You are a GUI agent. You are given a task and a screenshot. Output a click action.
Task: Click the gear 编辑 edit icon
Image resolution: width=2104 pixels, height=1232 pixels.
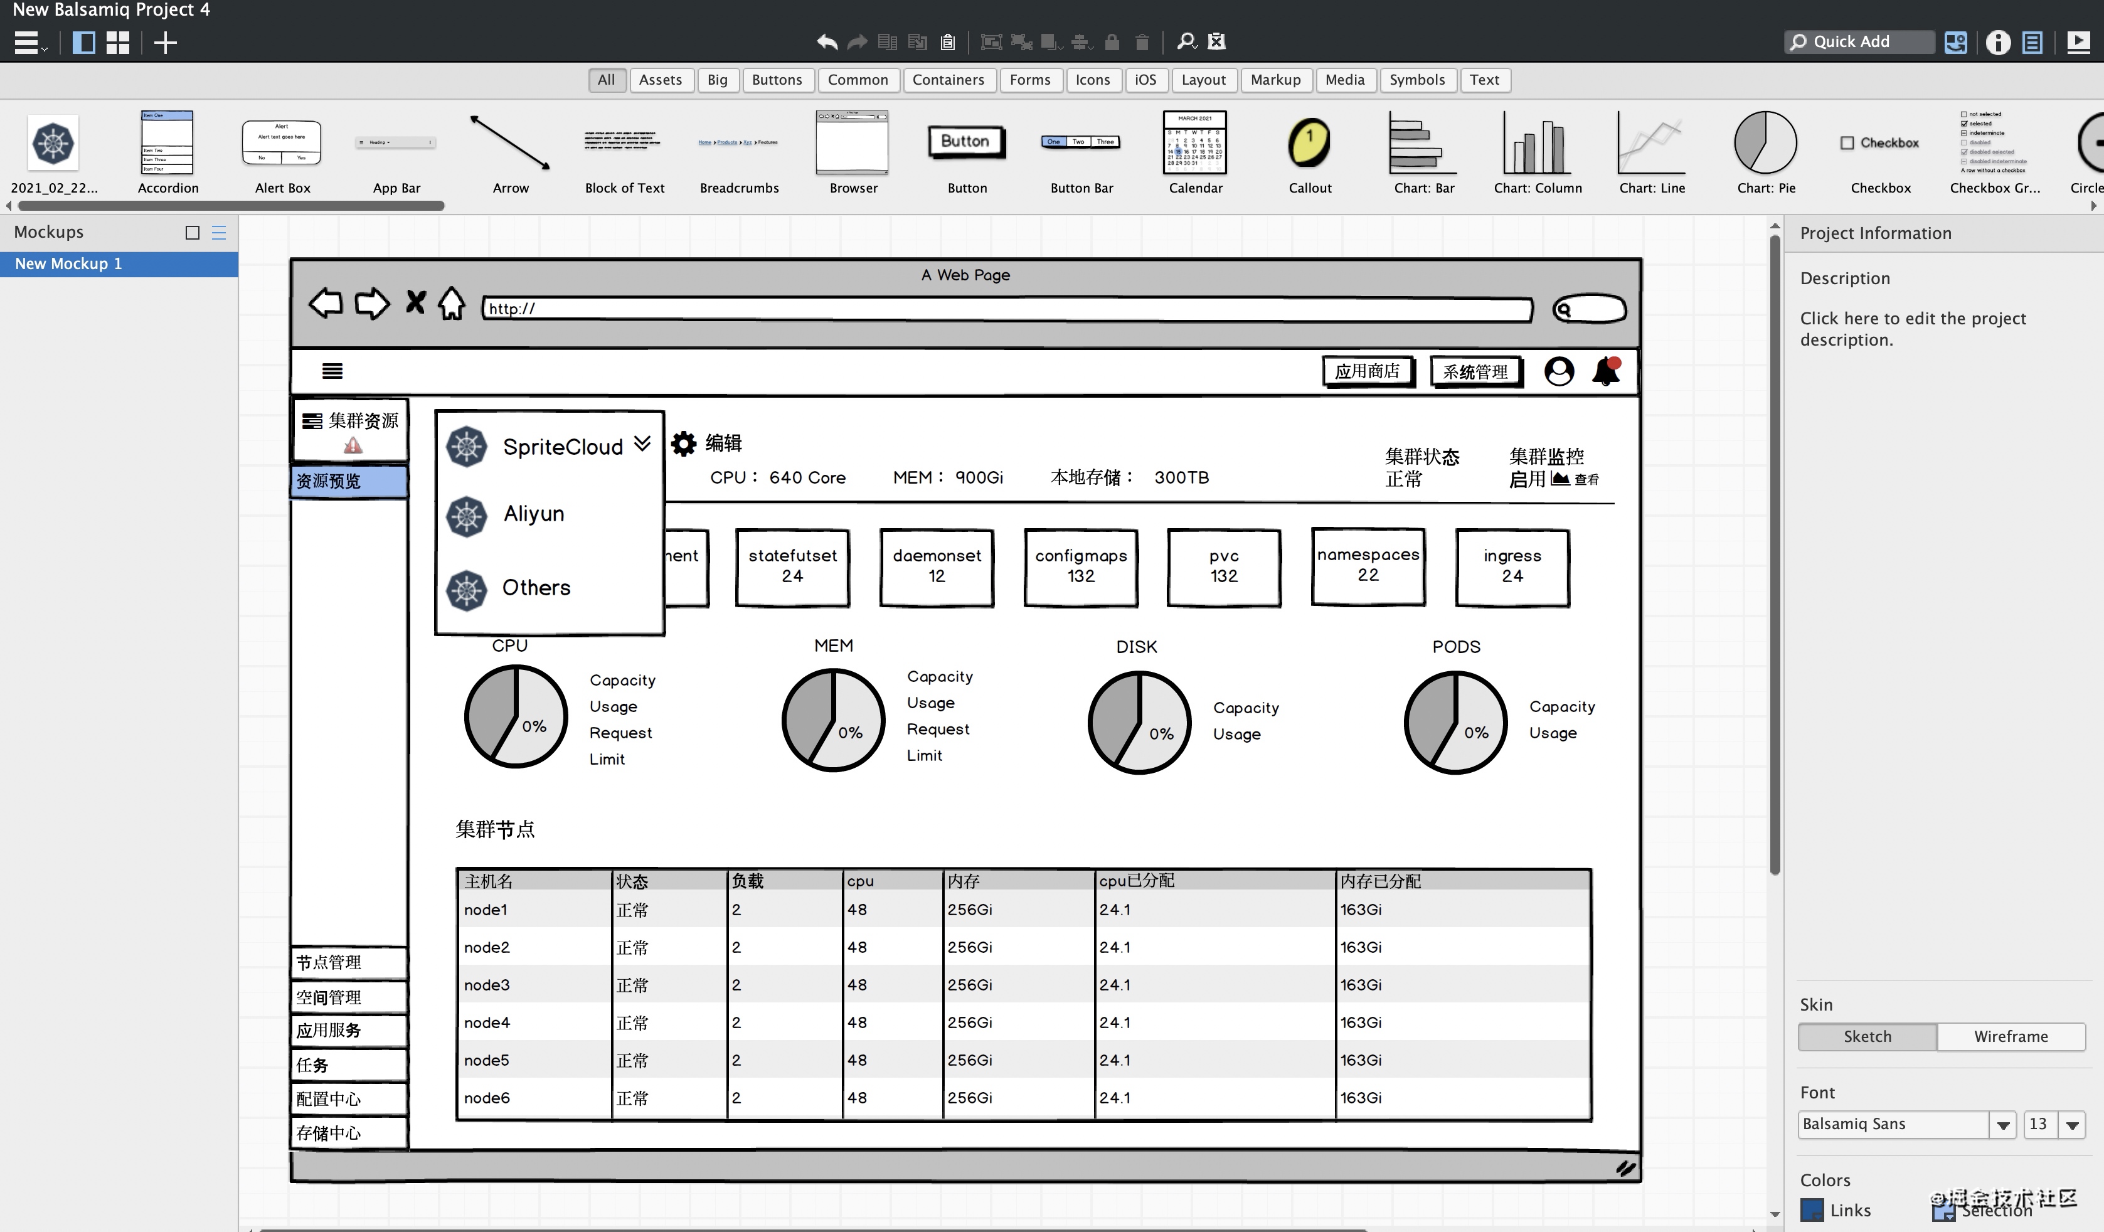[684, 443]
